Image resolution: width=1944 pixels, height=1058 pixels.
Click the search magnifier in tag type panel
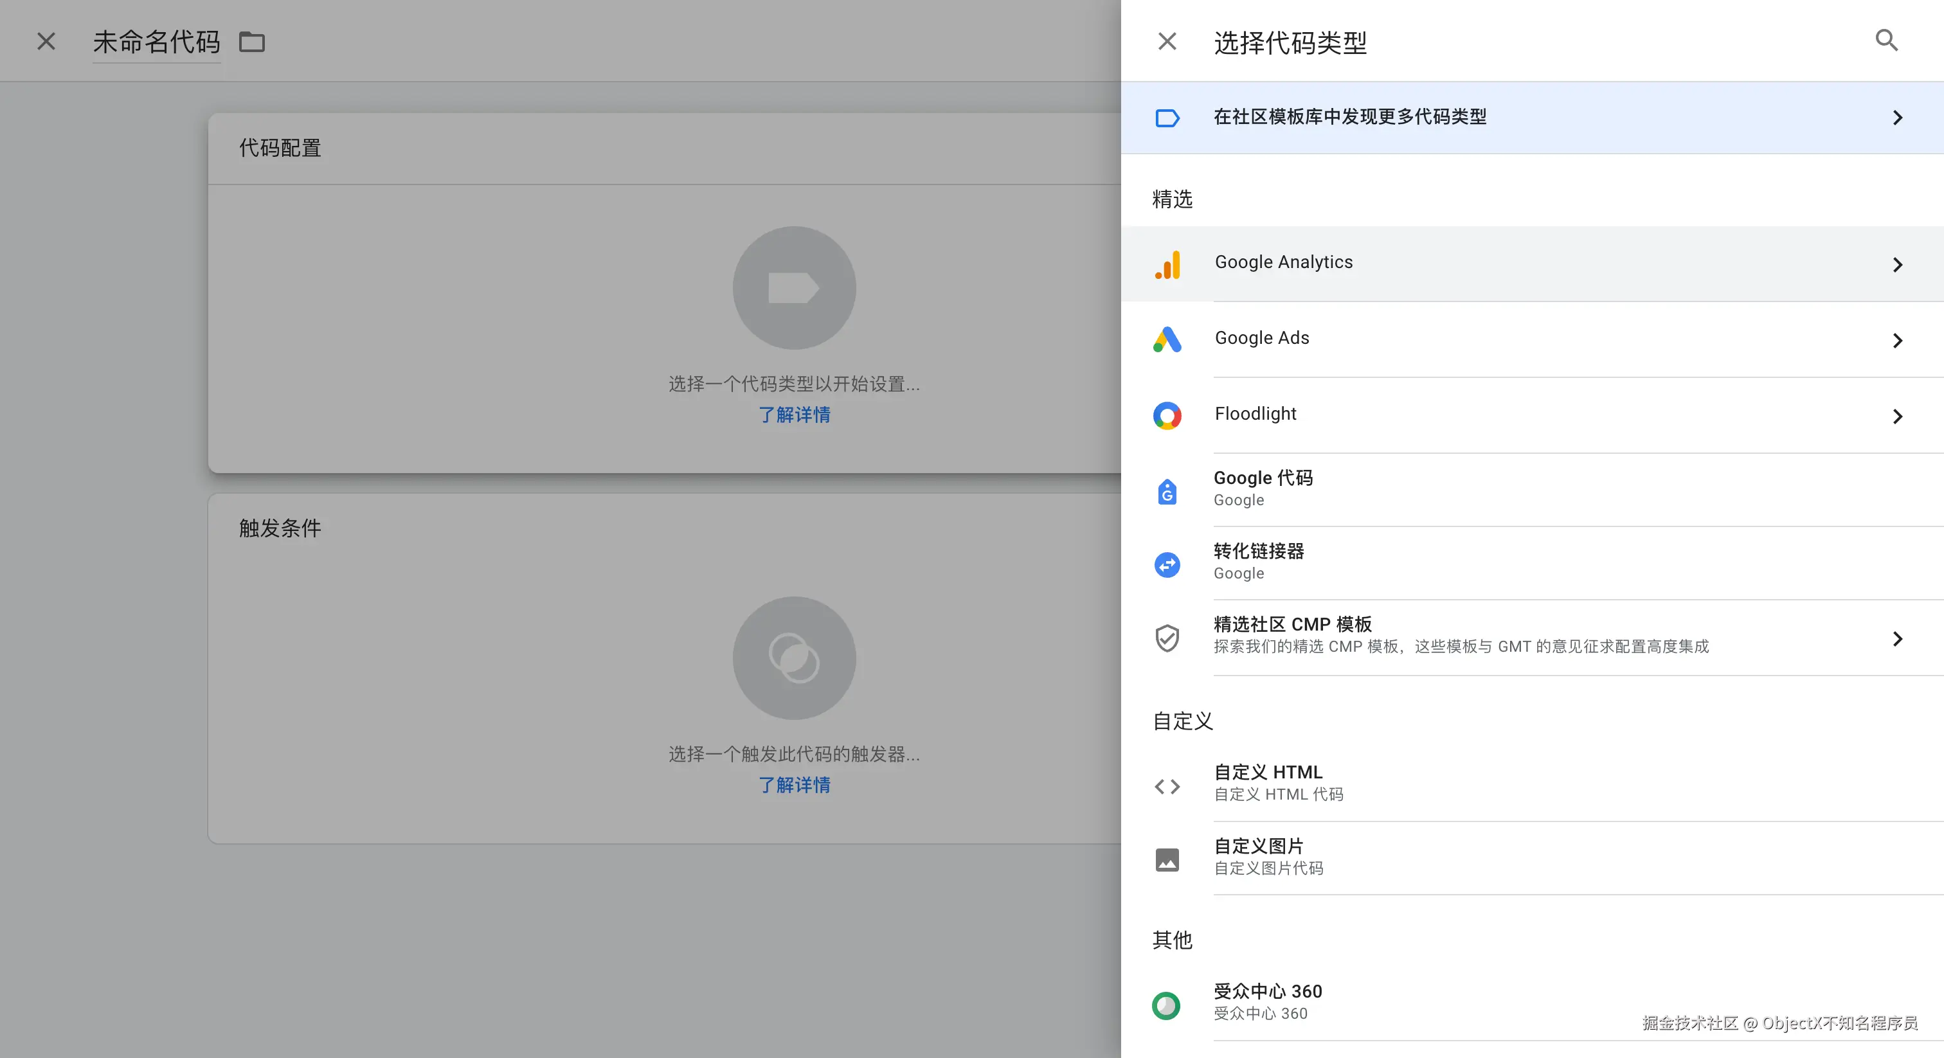pos(1886,40)
